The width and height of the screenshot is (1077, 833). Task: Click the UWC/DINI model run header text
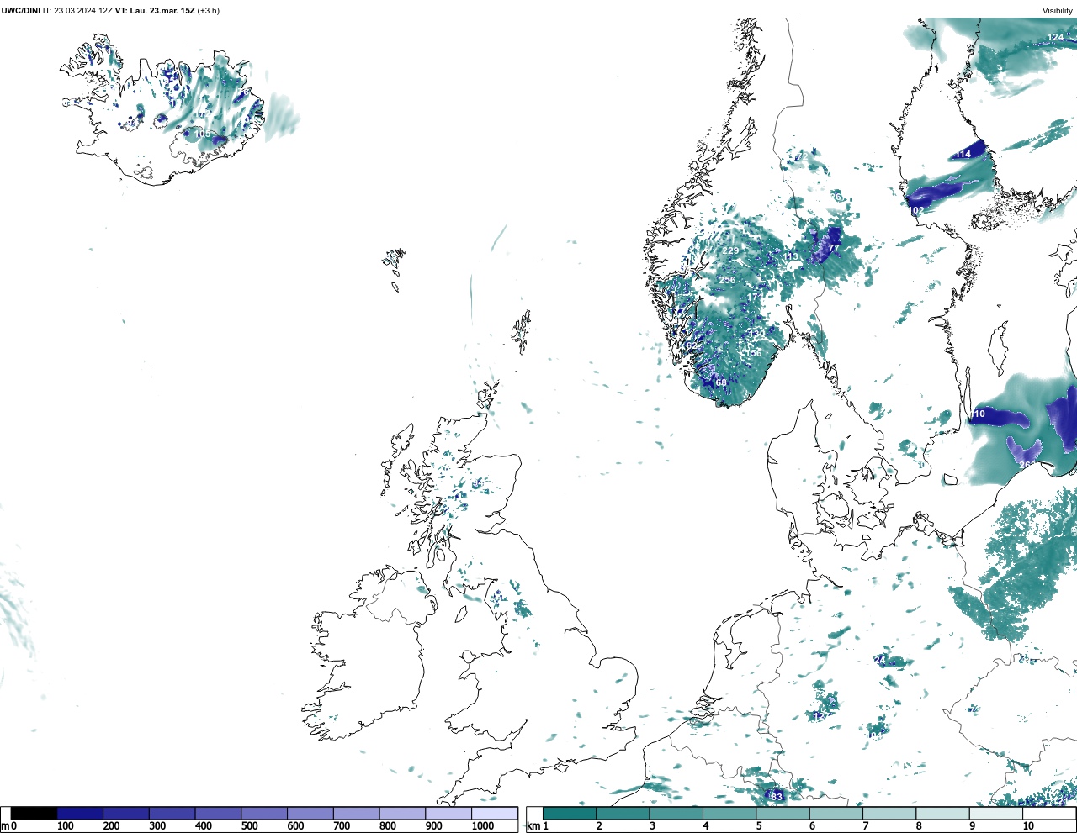[x=110, y=11]
